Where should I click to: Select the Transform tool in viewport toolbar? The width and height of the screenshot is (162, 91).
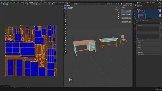point(65,19)
